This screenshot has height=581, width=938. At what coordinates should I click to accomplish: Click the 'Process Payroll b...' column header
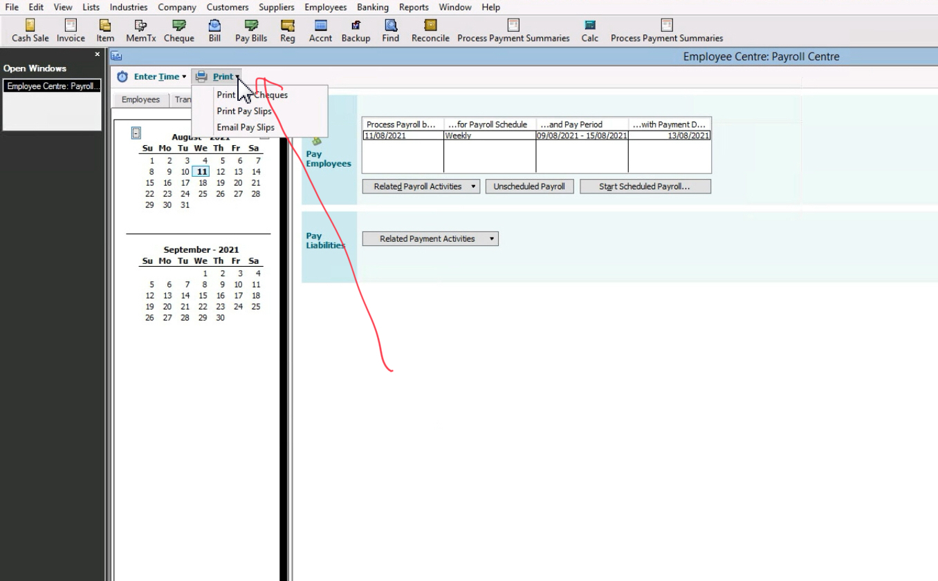(403, 124)
